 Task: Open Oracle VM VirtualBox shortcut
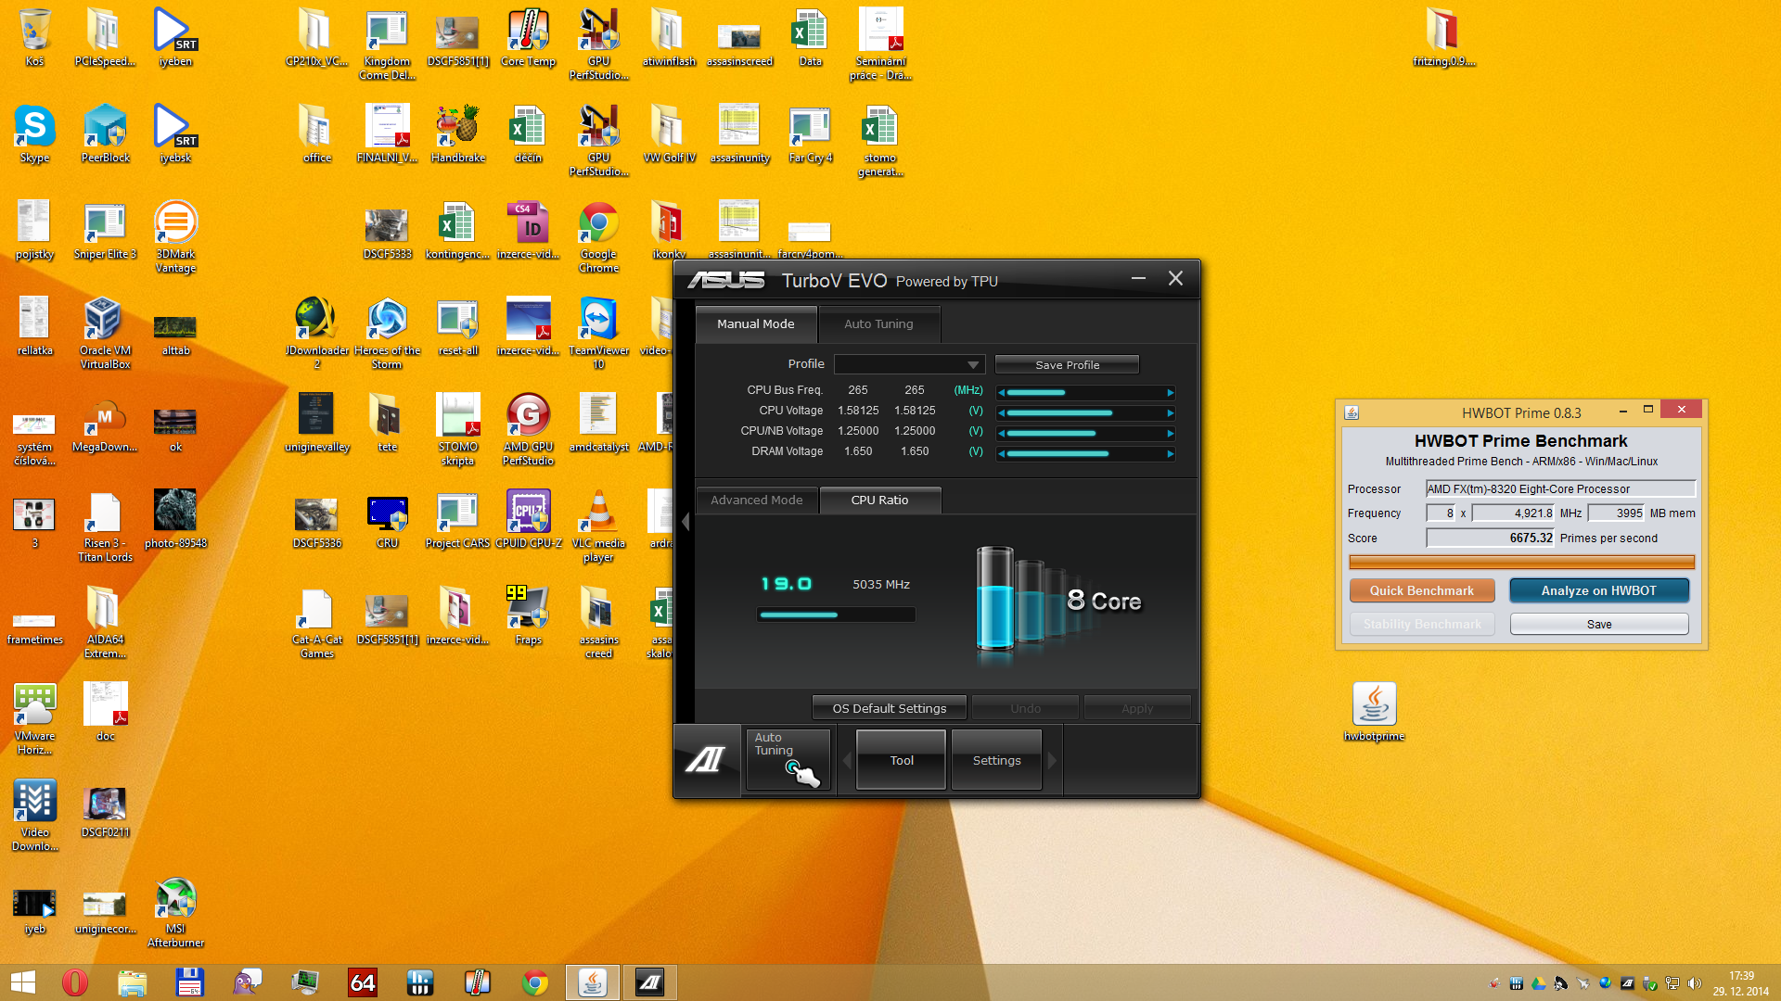(x=105, y=333)
